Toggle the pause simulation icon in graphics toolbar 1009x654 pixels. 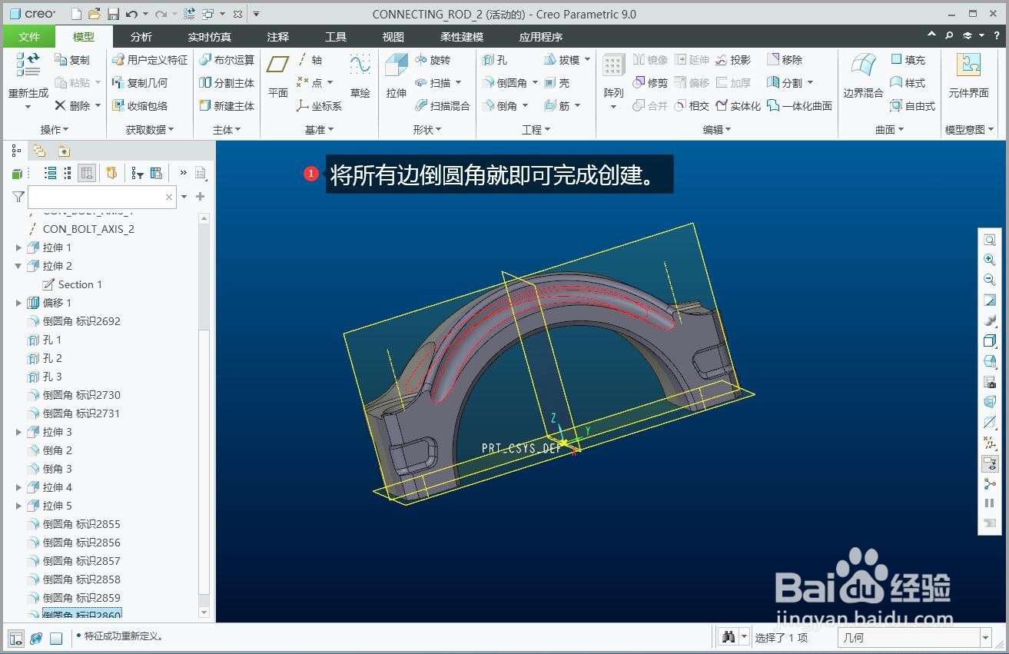click(990, 503)
